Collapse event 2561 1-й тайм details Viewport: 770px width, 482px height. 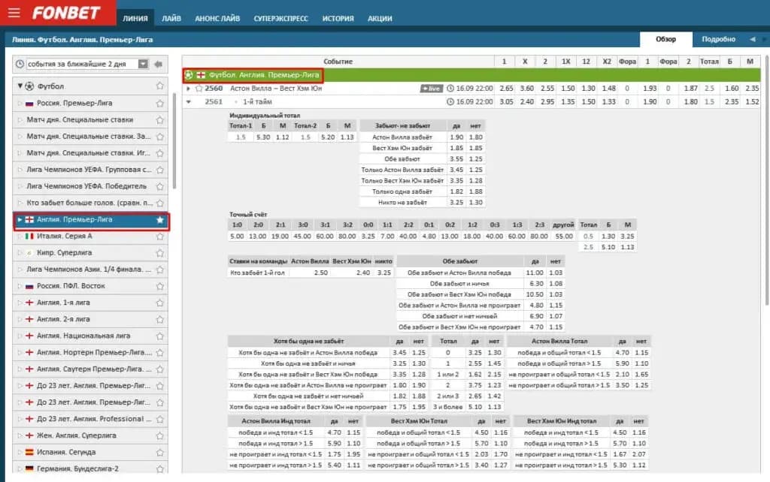(188, 102)
